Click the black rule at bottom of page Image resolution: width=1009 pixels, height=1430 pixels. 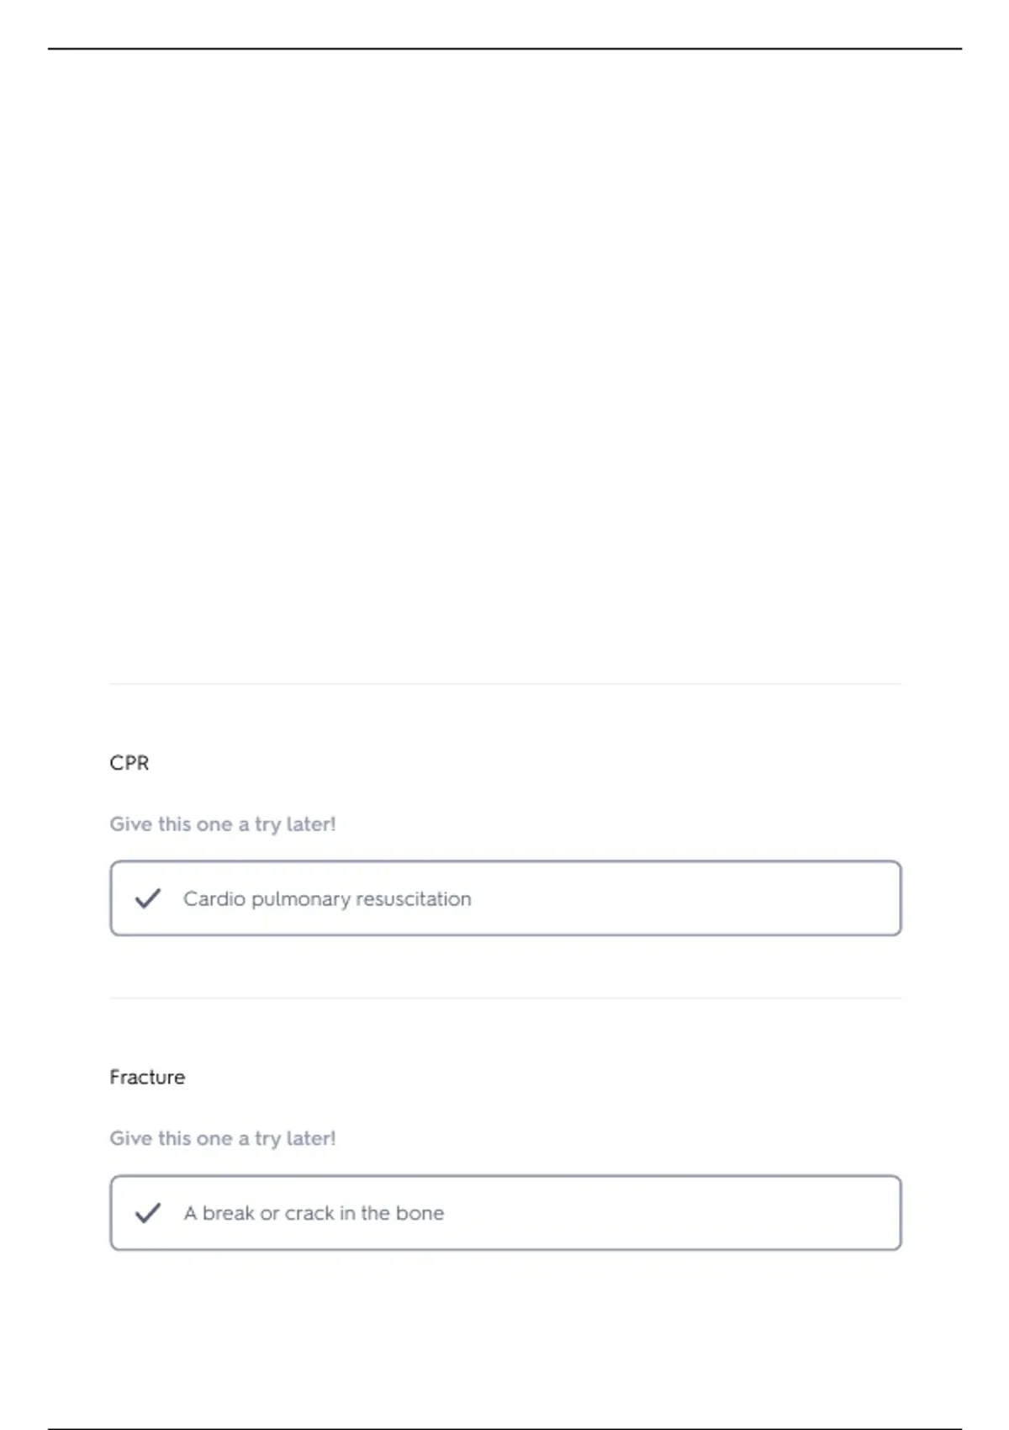pyautogui.click(x=504, y=1428)
